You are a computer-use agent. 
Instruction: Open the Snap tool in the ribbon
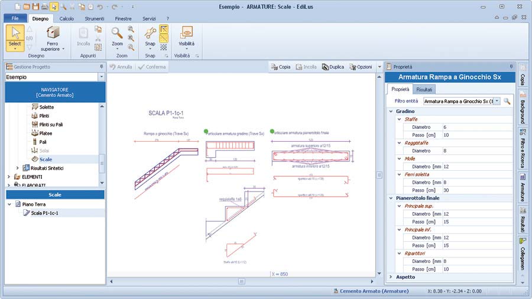pyautogui.click(x=150, y=38)
